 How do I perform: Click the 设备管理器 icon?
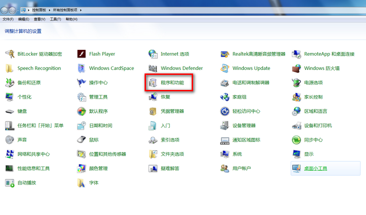point(225,126)
